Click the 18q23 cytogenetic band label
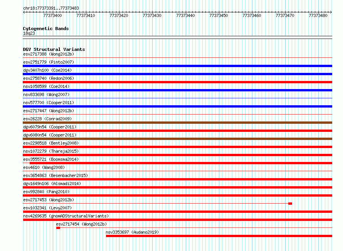The width and height of the screenshot is (343, 251). 29,33
